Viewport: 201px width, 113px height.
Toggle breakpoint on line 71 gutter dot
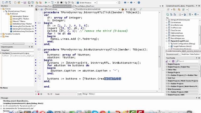(x=36, y=78)
